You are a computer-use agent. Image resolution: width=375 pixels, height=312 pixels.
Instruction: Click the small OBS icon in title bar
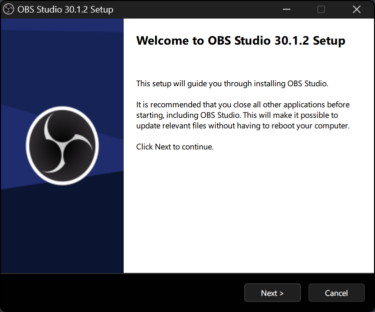(9, 10)
